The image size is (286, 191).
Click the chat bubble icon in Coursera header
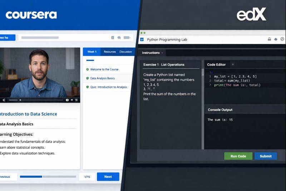pos(119,38)
